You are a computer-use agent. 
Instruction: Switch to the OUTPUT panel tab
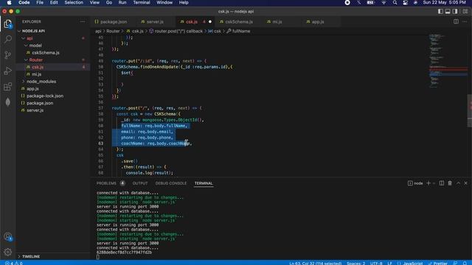(140, 183)
